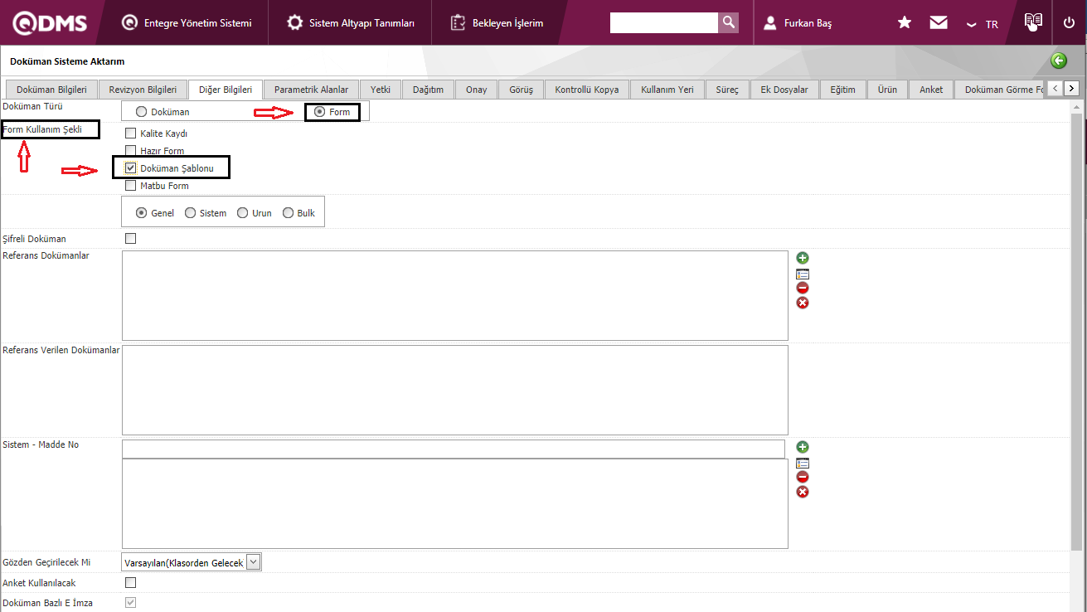Focus the Sistem - Madde No text field
Screen dimensions: 1087x612
(x=454, y=449)
